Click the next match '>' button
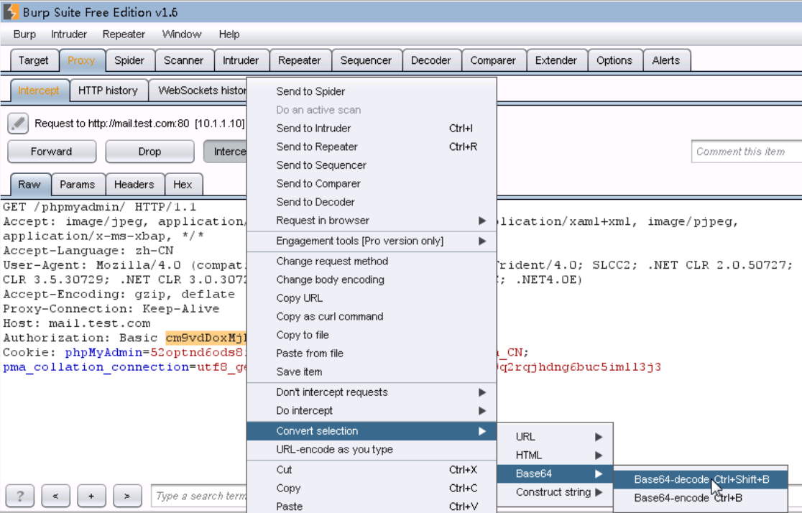802x513 pixels. click(127, 496)
